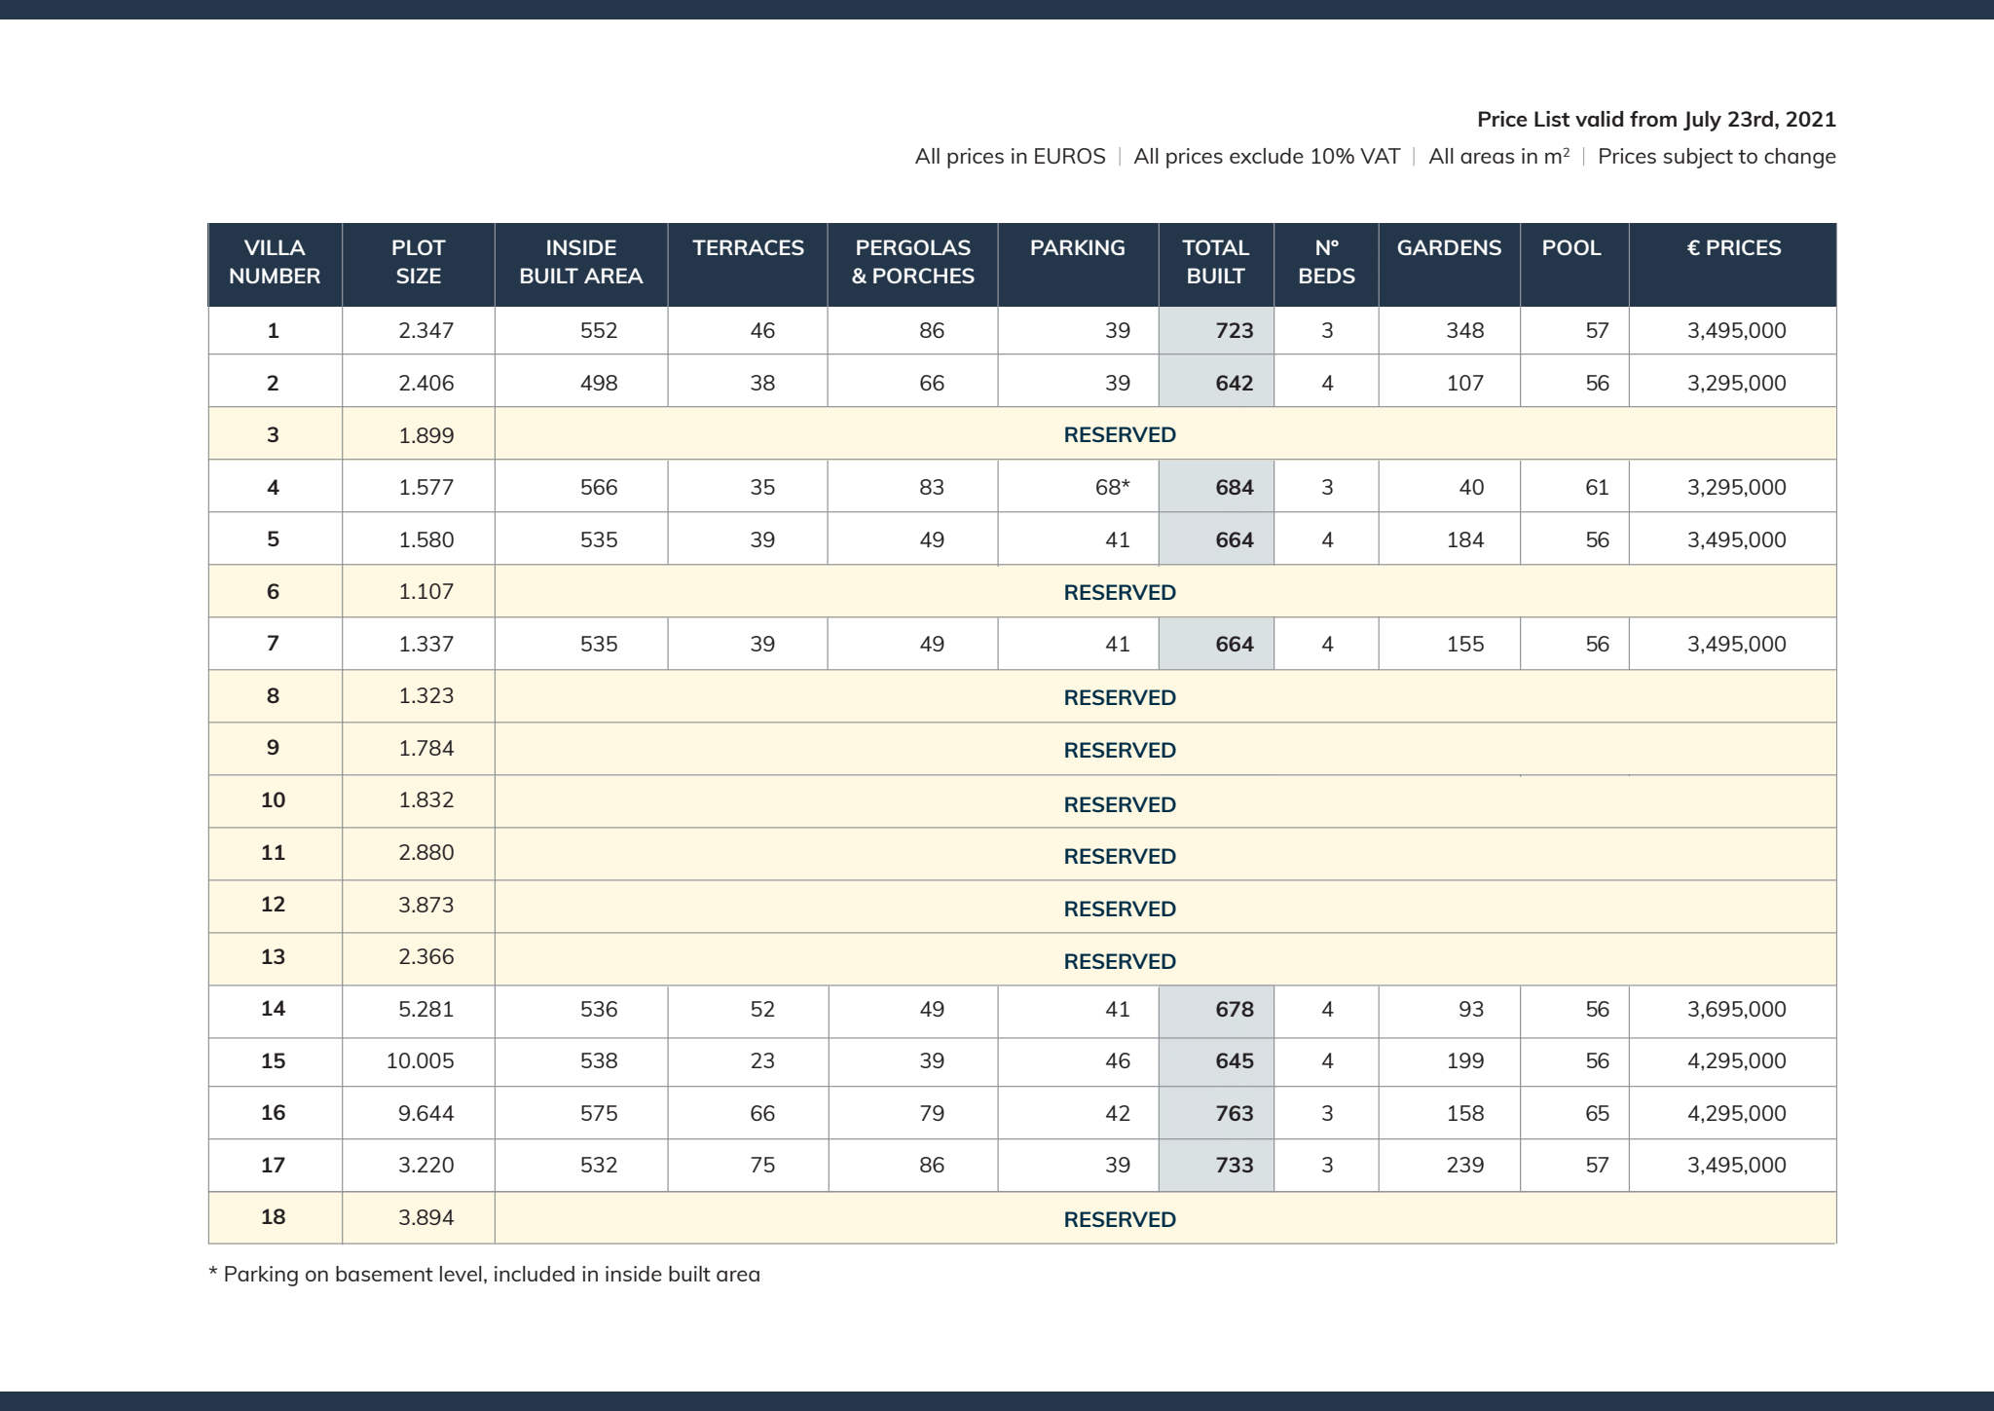This screenshot has width=1994, height=1411.
Task: Click RESERVED label in villa 3 row
Action: [x=1120, y=435]
